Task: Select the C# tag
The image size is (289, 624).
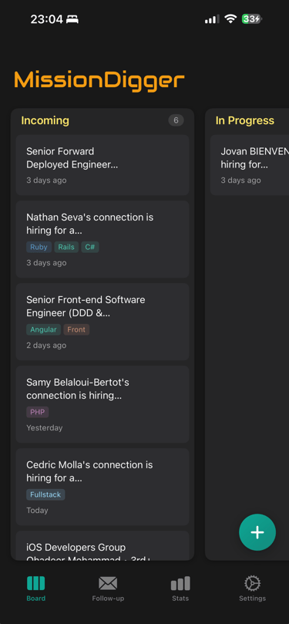Action: point(90,247)
